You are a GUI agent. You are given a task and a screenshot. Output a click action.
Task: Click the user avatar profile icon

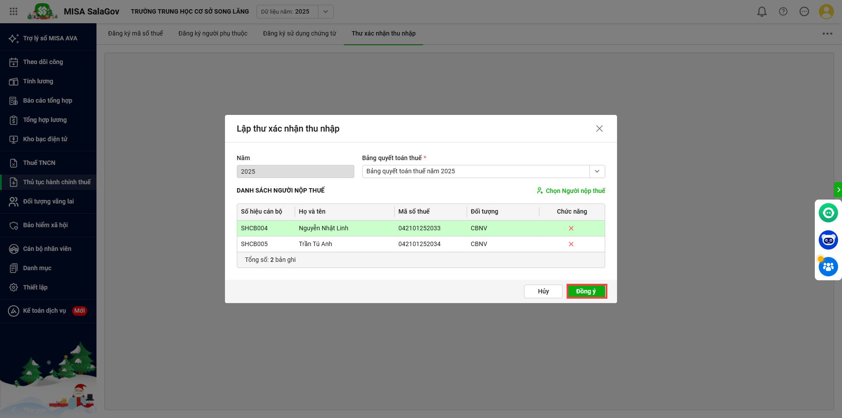(826, 12)
